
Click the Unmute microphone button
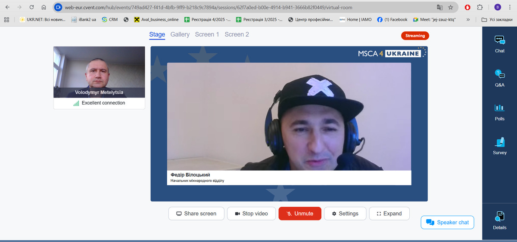click(300, 214)
